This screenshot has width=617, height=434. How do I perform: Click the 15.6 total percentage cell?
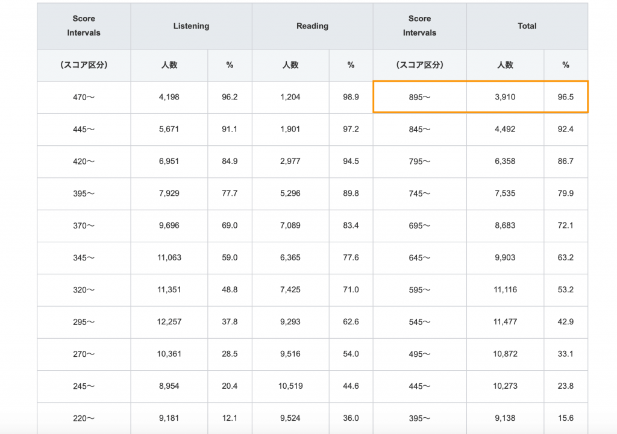(565, 418)
